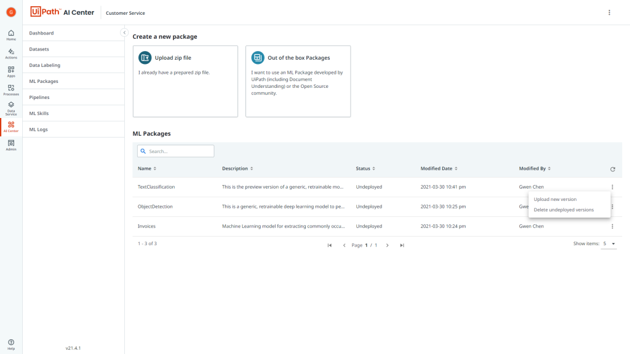Image resolution: width=630 pixels, height=354 pixels.
Task: Collapse the navigation sidebar with chevron
Action: pyautogui.click(x=124, y=33)
